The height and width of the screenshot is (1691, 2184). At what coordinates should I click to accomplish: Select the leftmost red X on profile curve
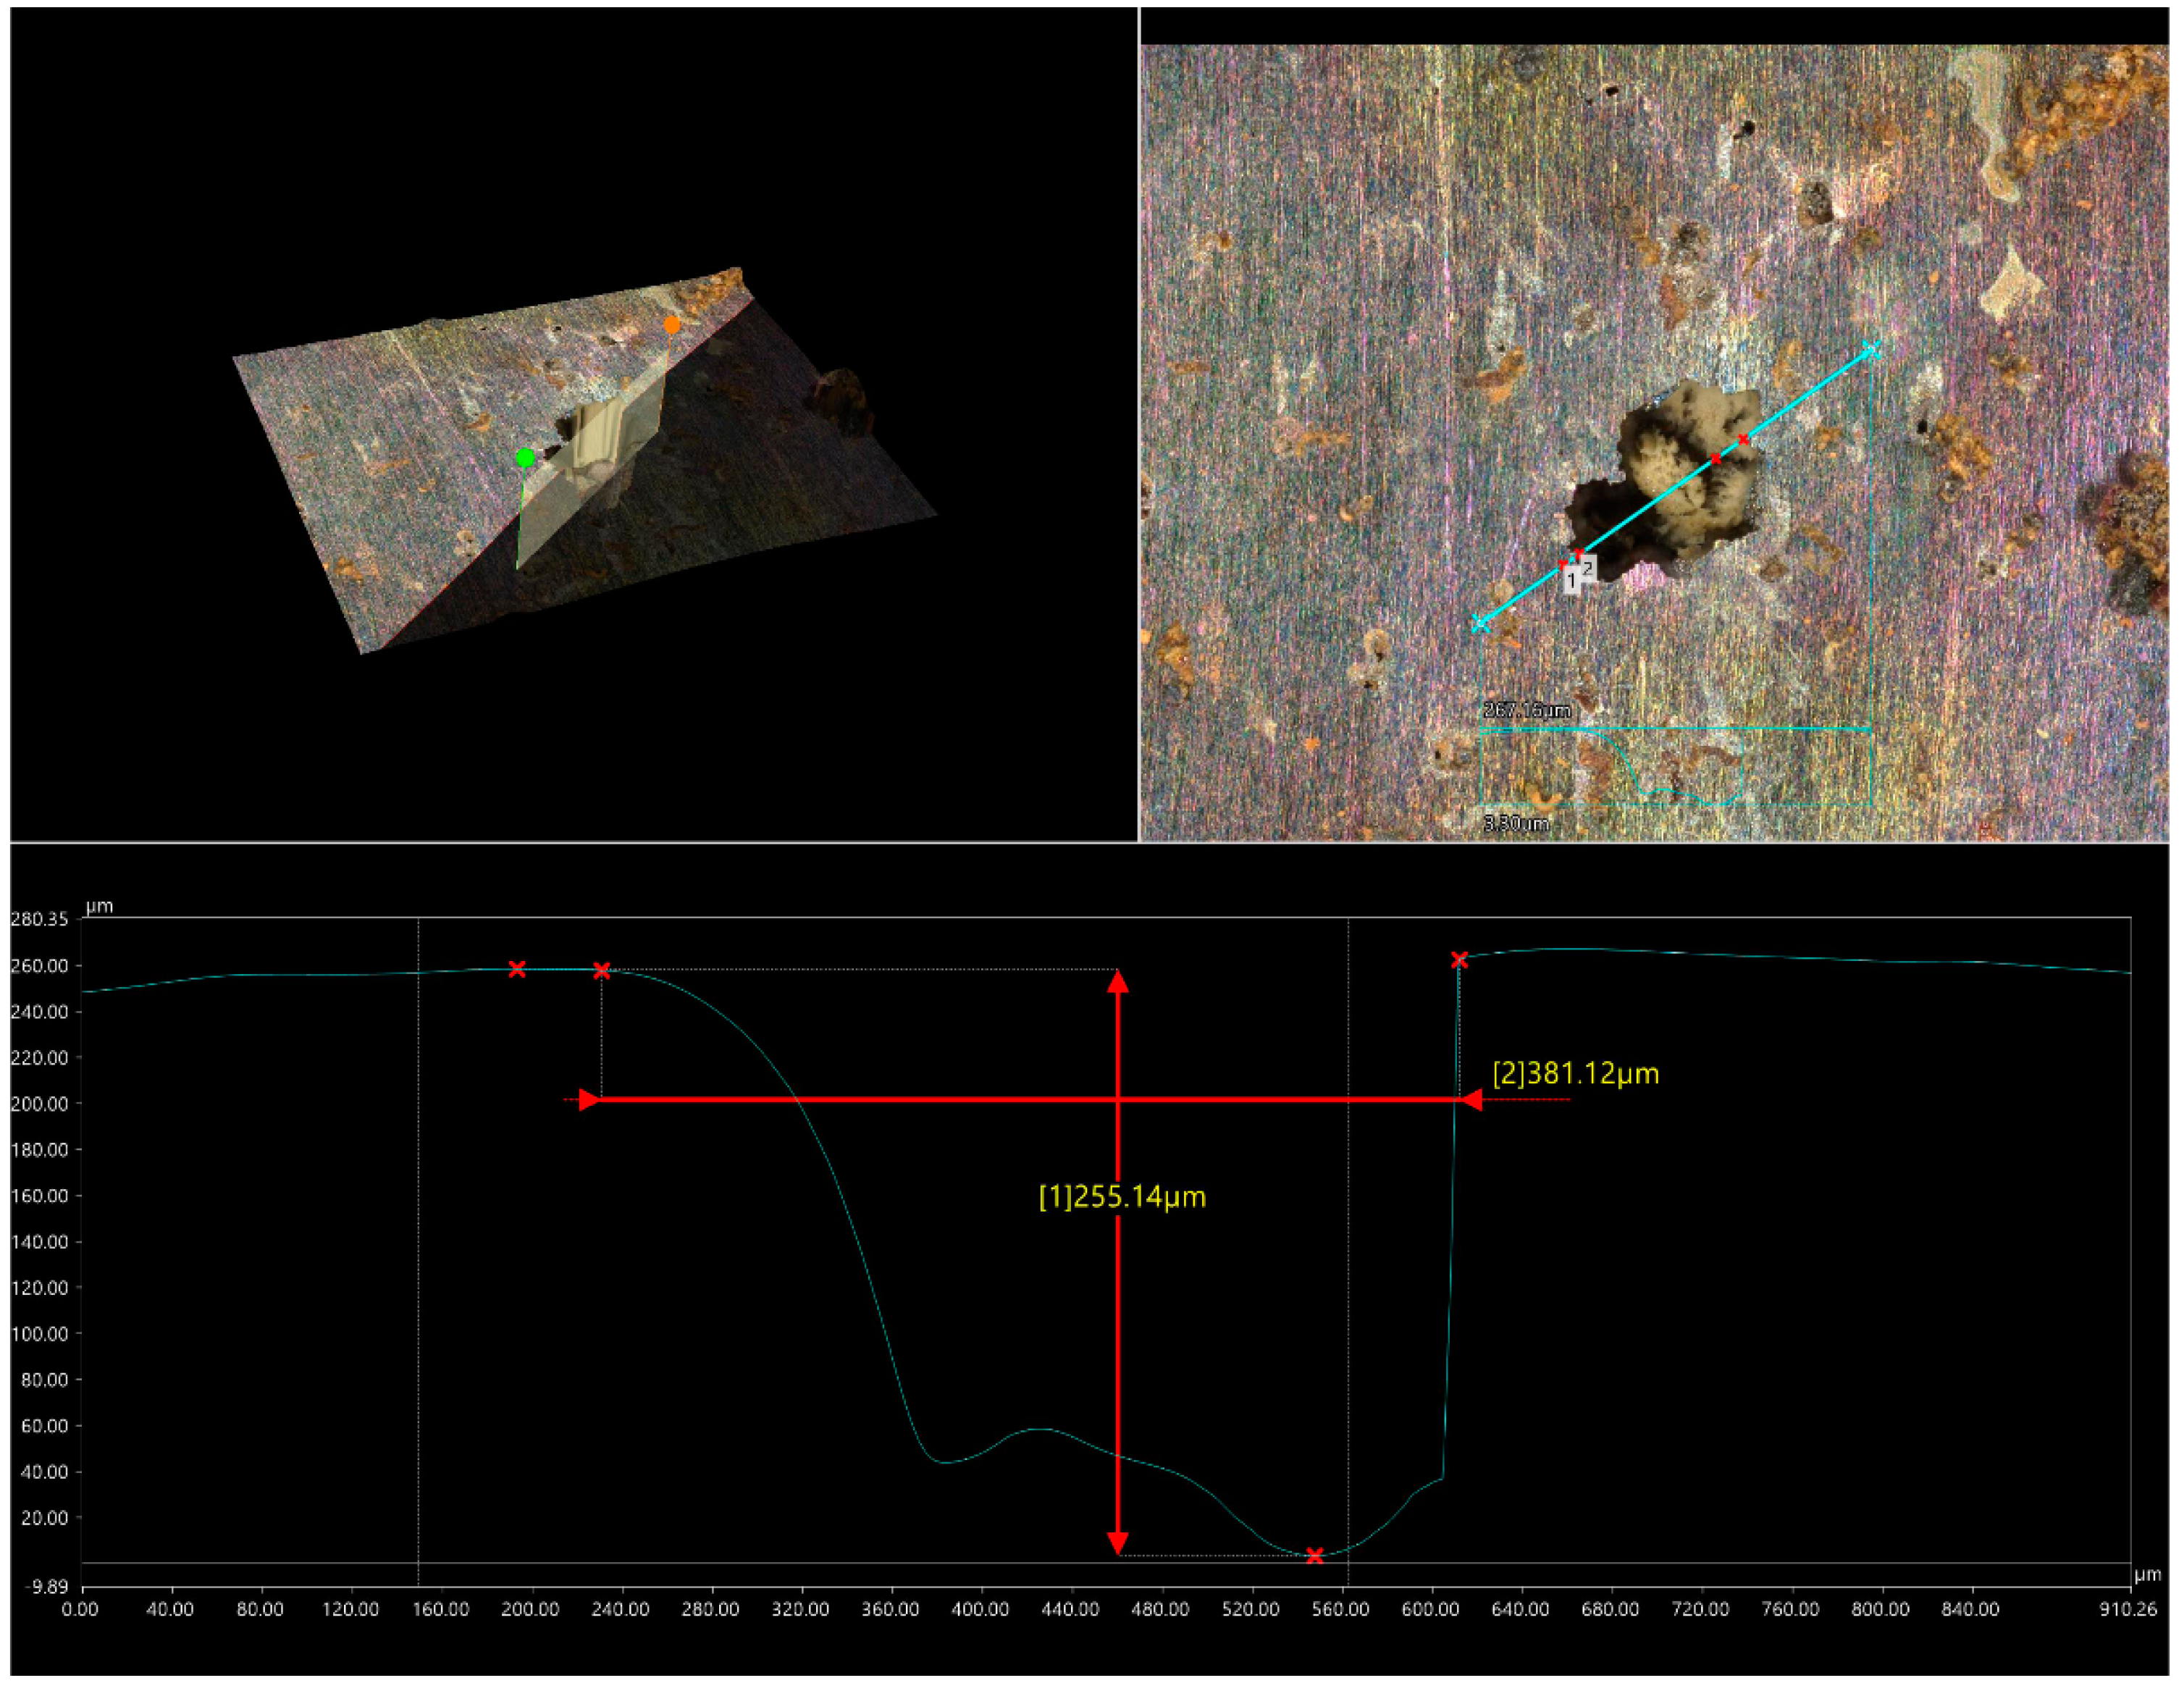click(517, 969)
